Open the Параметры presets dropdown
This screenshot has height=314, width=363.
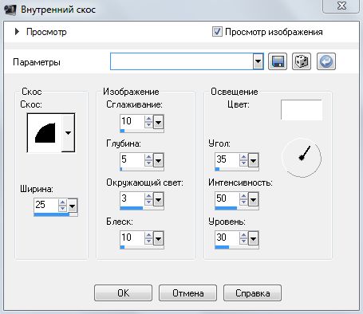coord(258,61)
